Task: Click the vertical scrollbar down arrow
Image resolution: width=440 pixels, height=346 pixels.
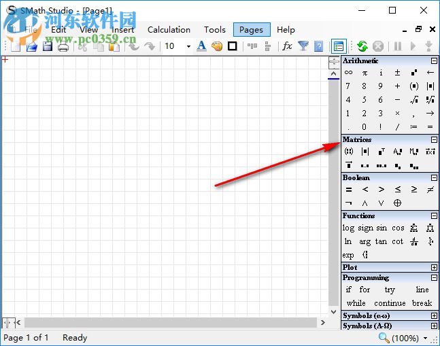Action: [333, 312]
